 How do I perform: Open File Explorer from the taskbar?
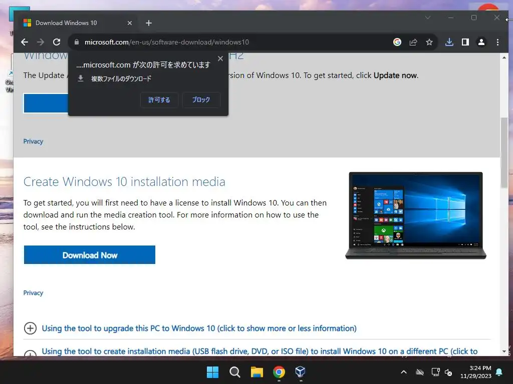click(x=257, y=372)
